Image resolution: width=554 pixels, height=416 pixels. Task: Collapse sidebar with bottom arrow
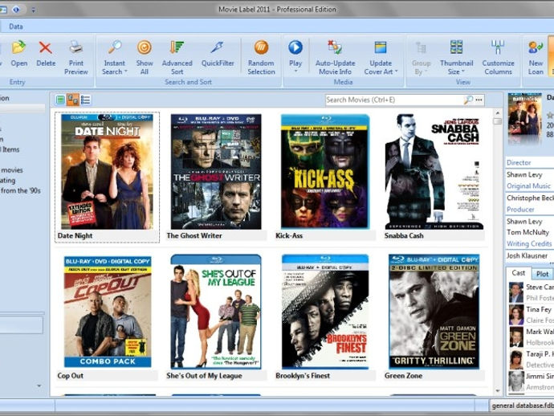pyautogui.click(x=39, y=385)
